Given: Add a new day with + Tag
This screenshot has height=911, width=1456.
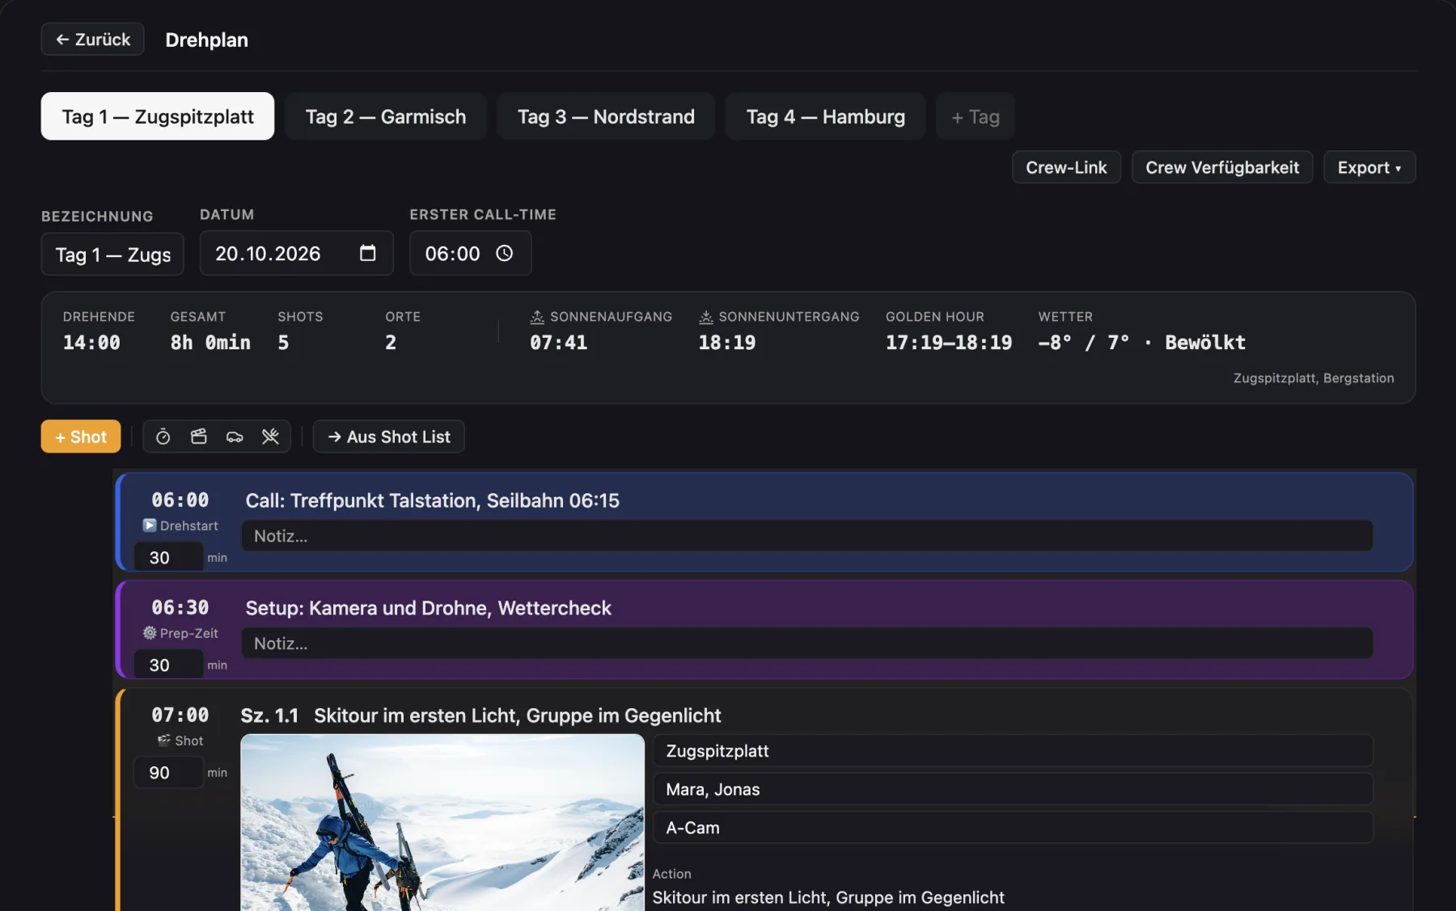Looking at the screenshot, I should pyautogui.click(x=975, y=116).
